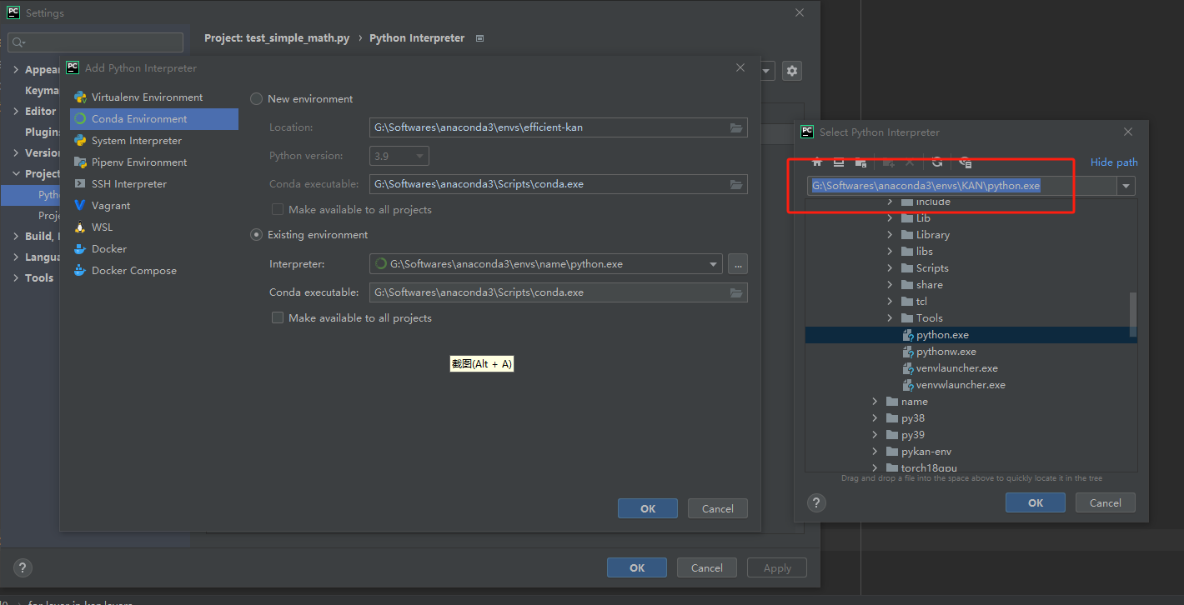The image size is (1184, 605).
Task: Select Vagrant interpreter option
Action: click(x=154, y=206)
